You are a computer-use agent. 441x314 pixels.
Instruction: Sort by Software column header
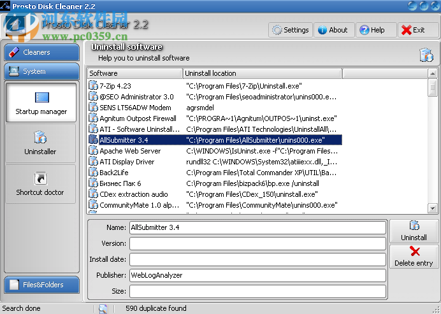point(134,73)
